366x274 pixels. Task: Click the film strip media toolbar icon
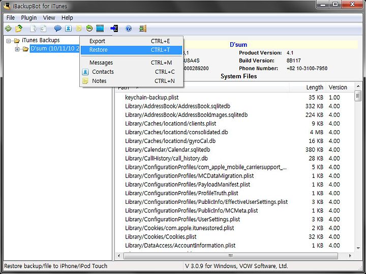(100, 28)
